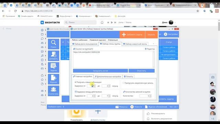Click Добавить задачу orange button
This screenshot has width=220, height=124.
pyautogui.click(x=132, y=34)
